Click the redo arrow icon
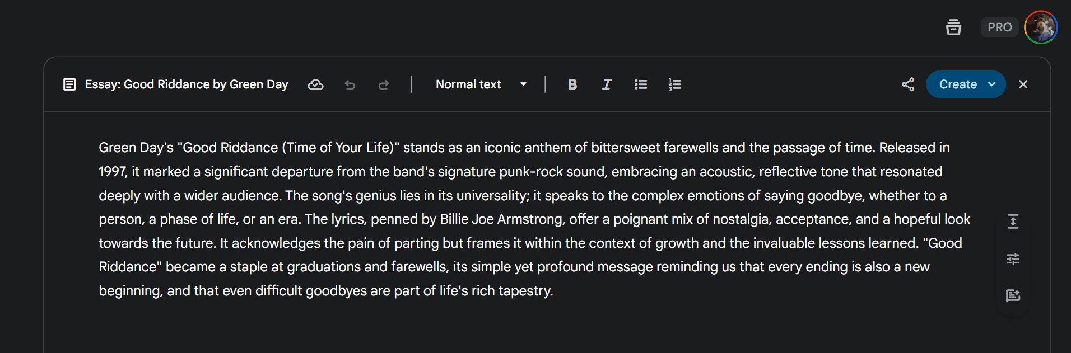This screenshot has width=1071, height=353. pyautogui.click(x=384, y=84)
